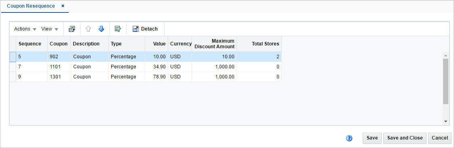Click the Type column header

(127, 44)
